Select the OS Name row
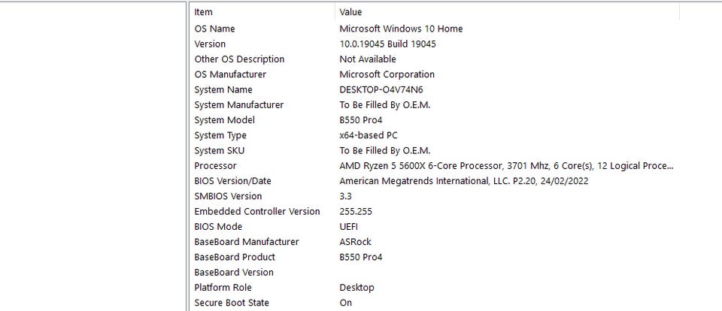The image size is (722, 311). click(x=215, y=29)
